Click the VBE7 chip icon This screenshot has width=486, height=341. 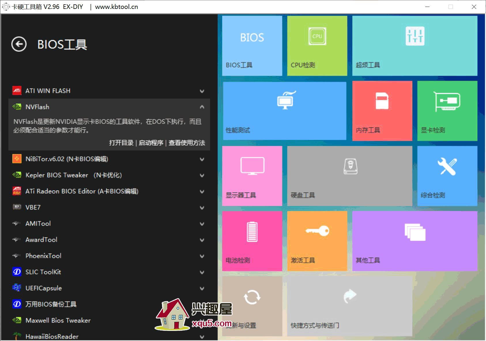click(17, 207)
